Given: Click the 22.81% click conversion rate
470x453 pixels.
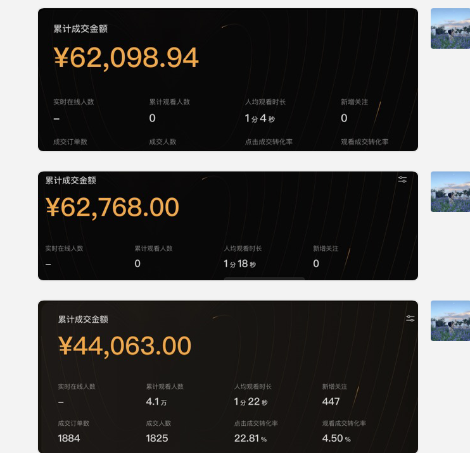Looking at the screenshot, I should click(x=250, y=438).
